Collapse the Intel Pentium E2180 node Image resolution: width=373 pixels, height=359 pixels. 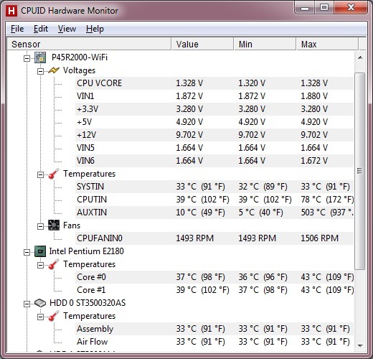(x=27, y=252)
